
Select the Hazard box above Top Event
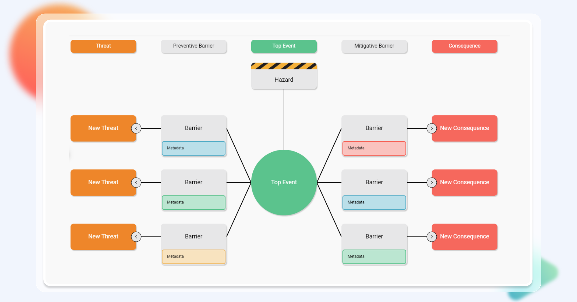pos(284,80)
